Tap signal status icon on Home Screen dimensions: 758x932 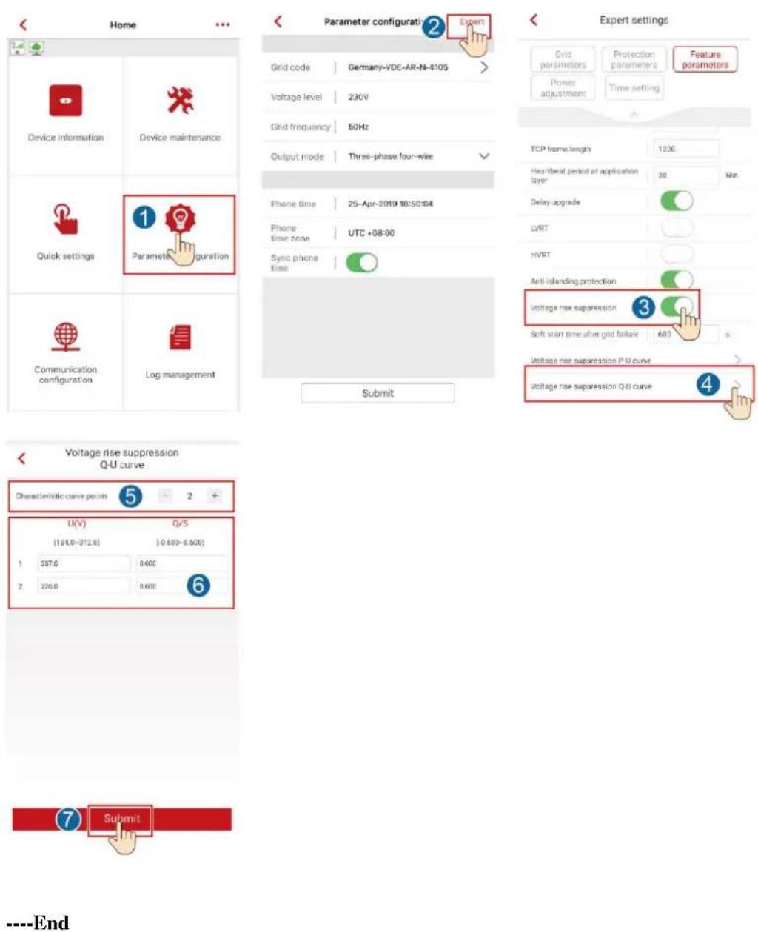tap(18, 48)
